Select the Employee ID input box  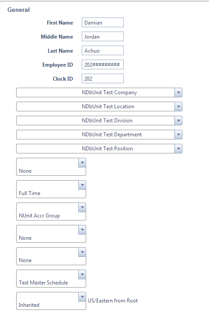[103, 65]
